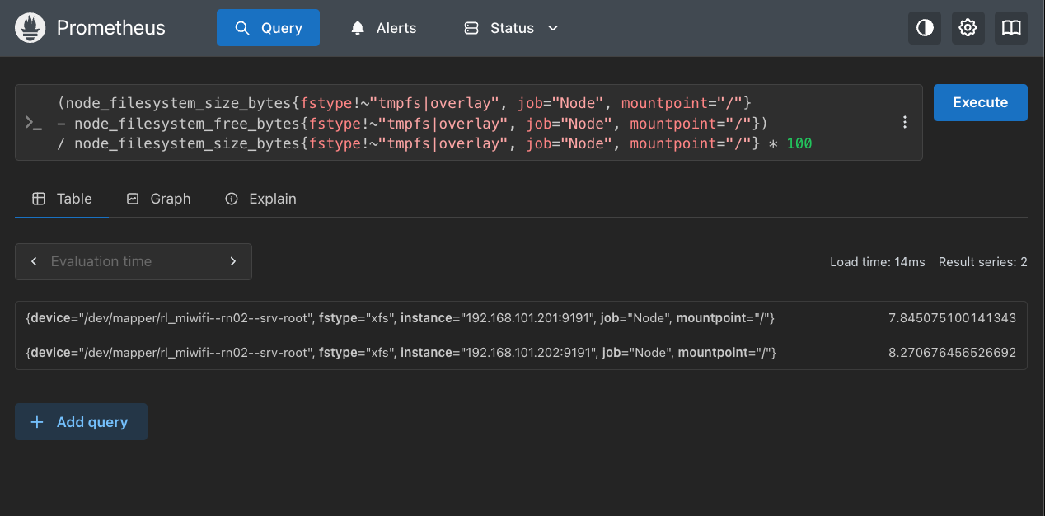The height and width of the screenshot is (516, 1045).
Task: Click inside the Evaluation time field
Action: [132, 261]
